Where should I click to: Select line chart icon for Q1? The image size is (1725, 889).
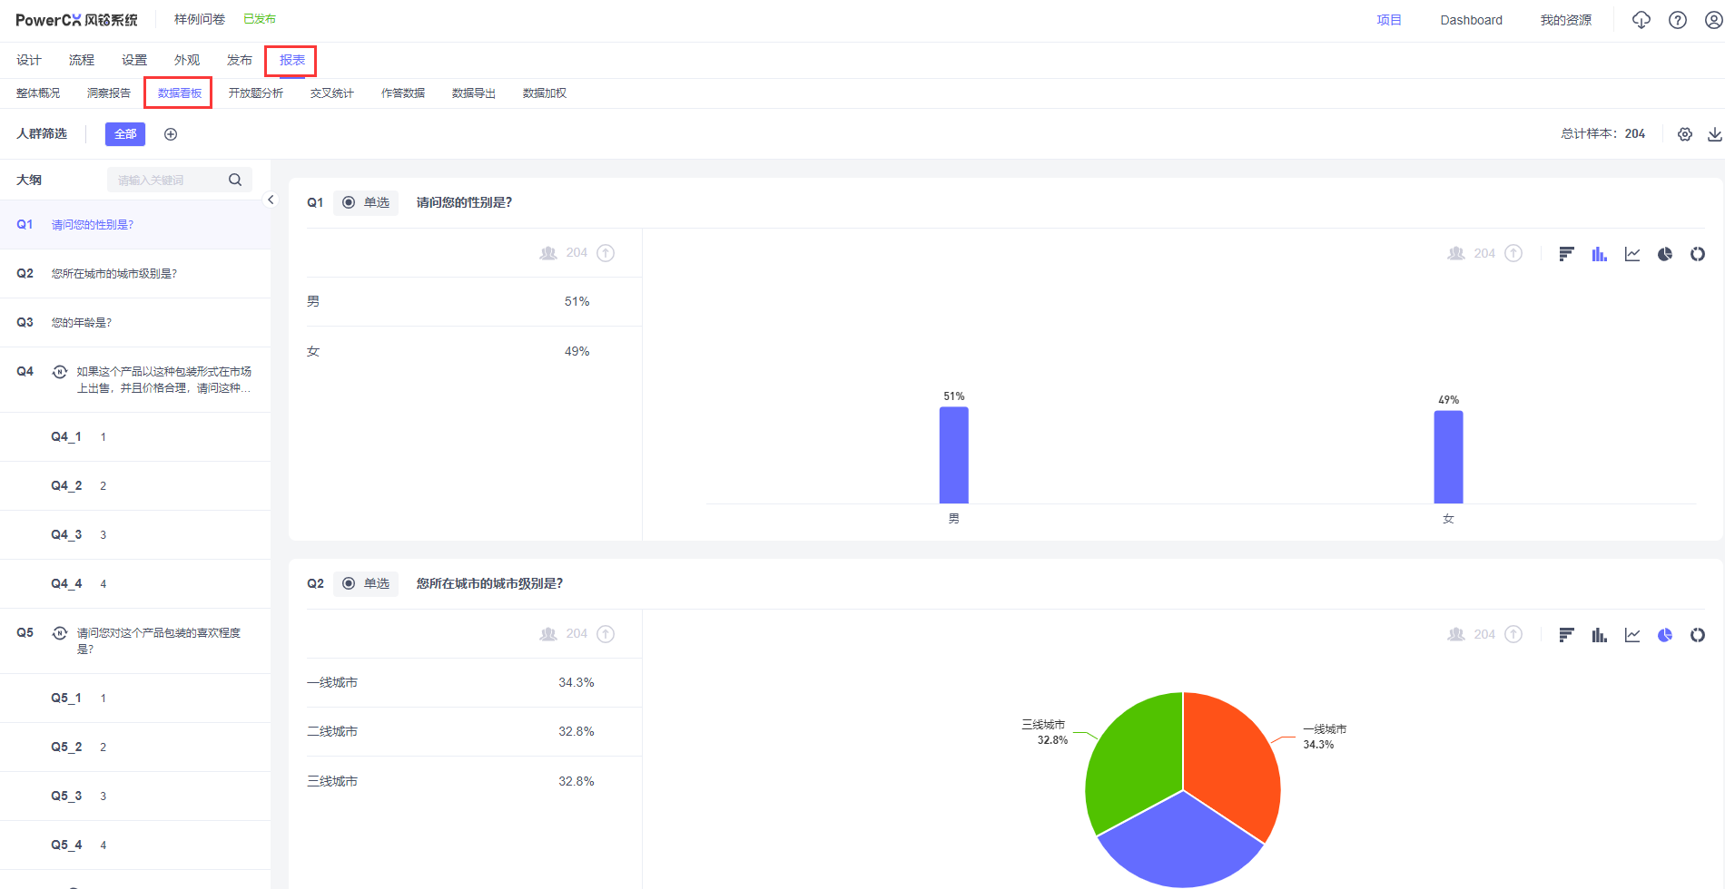point(1632,254)
